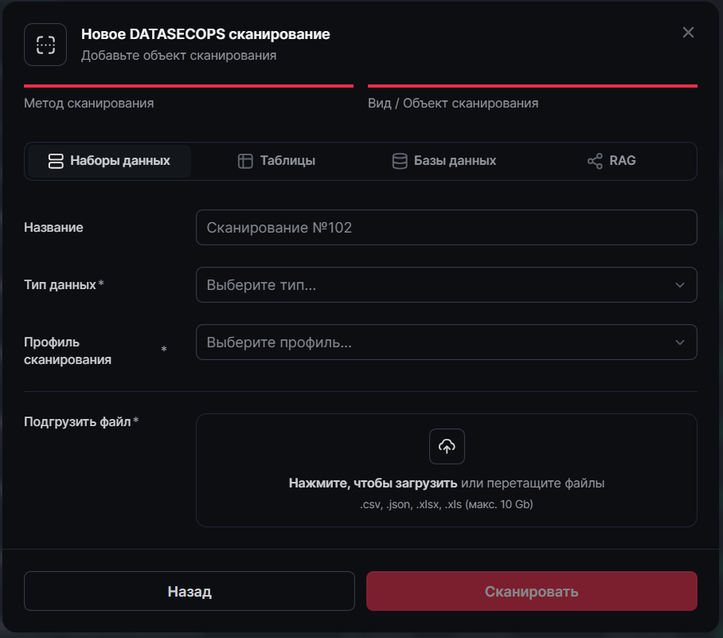Go to the Метод сканирования step

coord(189,97)
